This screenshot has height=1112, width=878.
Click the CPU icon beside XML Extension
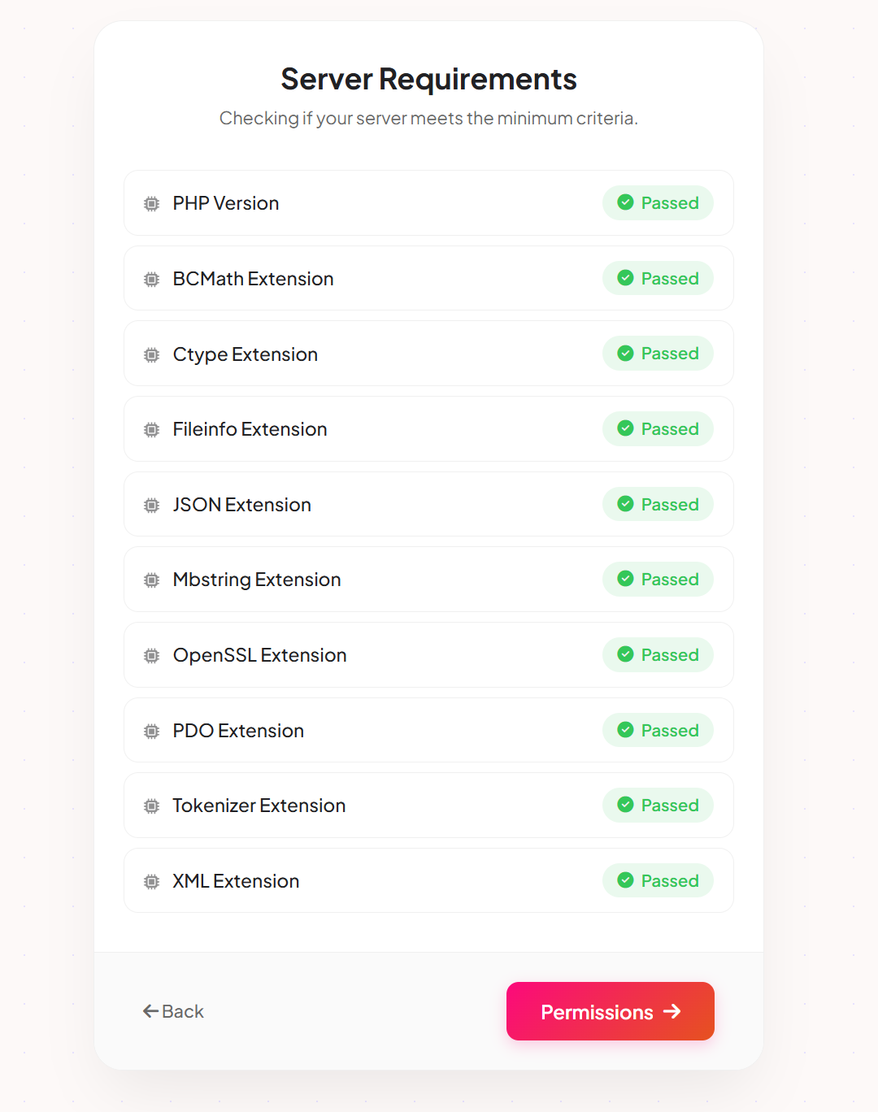coord(151,880)
